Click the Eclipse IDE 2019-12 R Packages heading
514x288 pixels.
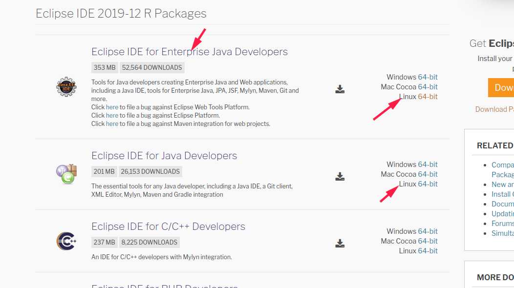point(121,14)
